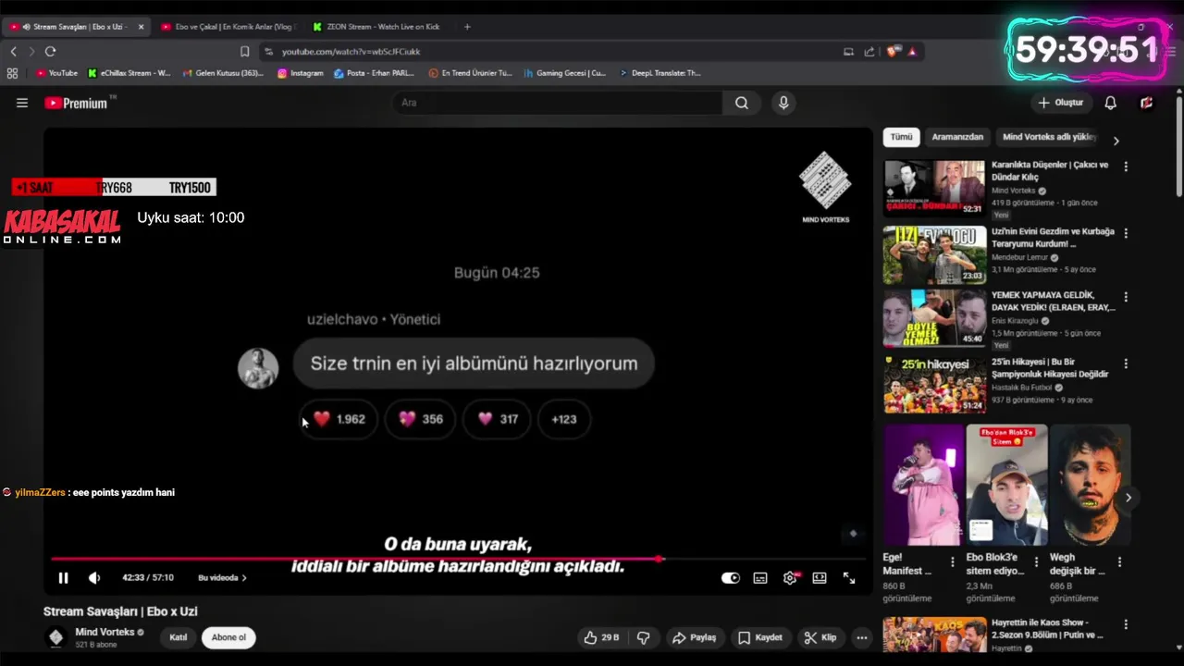Open options for 'Ebo Blok3'e sitem' Short
The width and height of the screenshot is (1184, 666).
(x=1036, y=561)
